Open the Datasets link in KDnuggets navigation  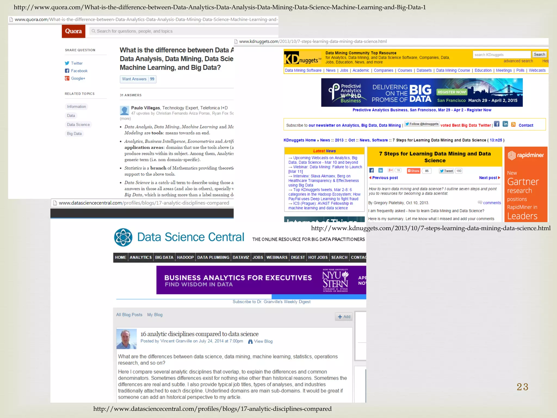(x=424, y=70)
